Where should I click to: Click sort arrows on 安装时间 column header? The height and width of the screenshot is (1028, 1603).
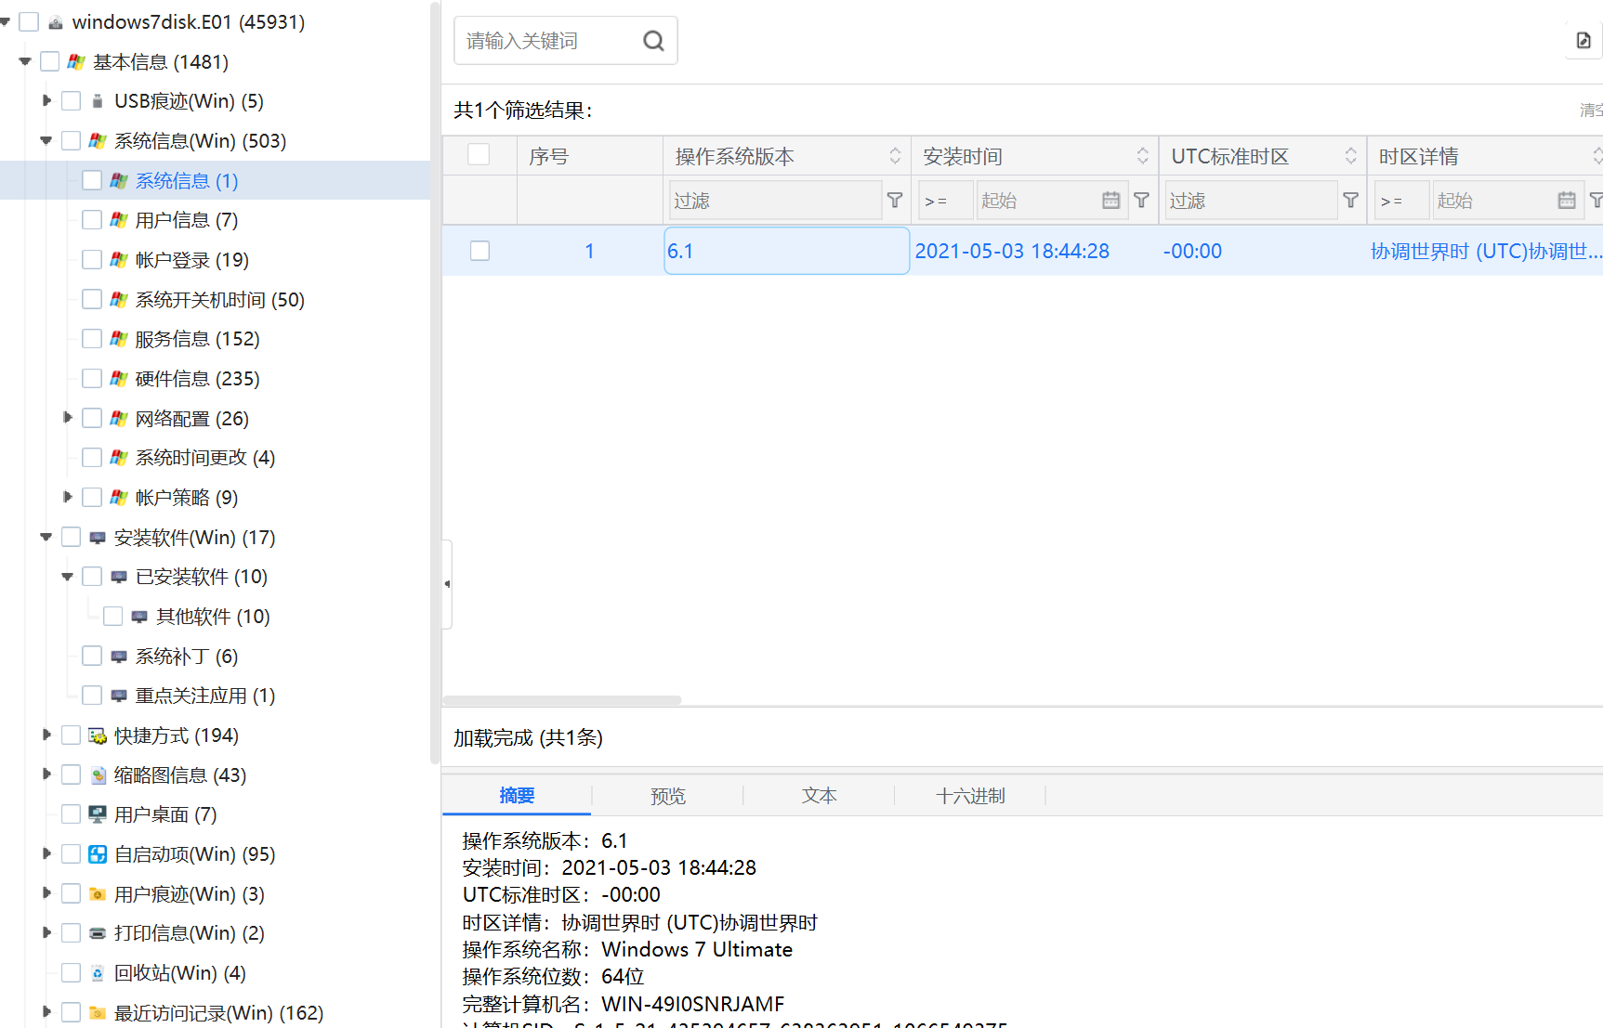pyautogui.click(x=1142, y=156)
